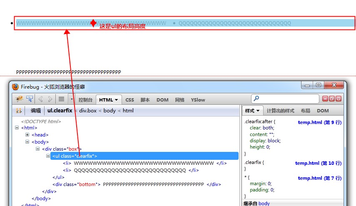This screenshot has width=356, height=206.
Task: Click the display: block property
Action: point(265,141)
